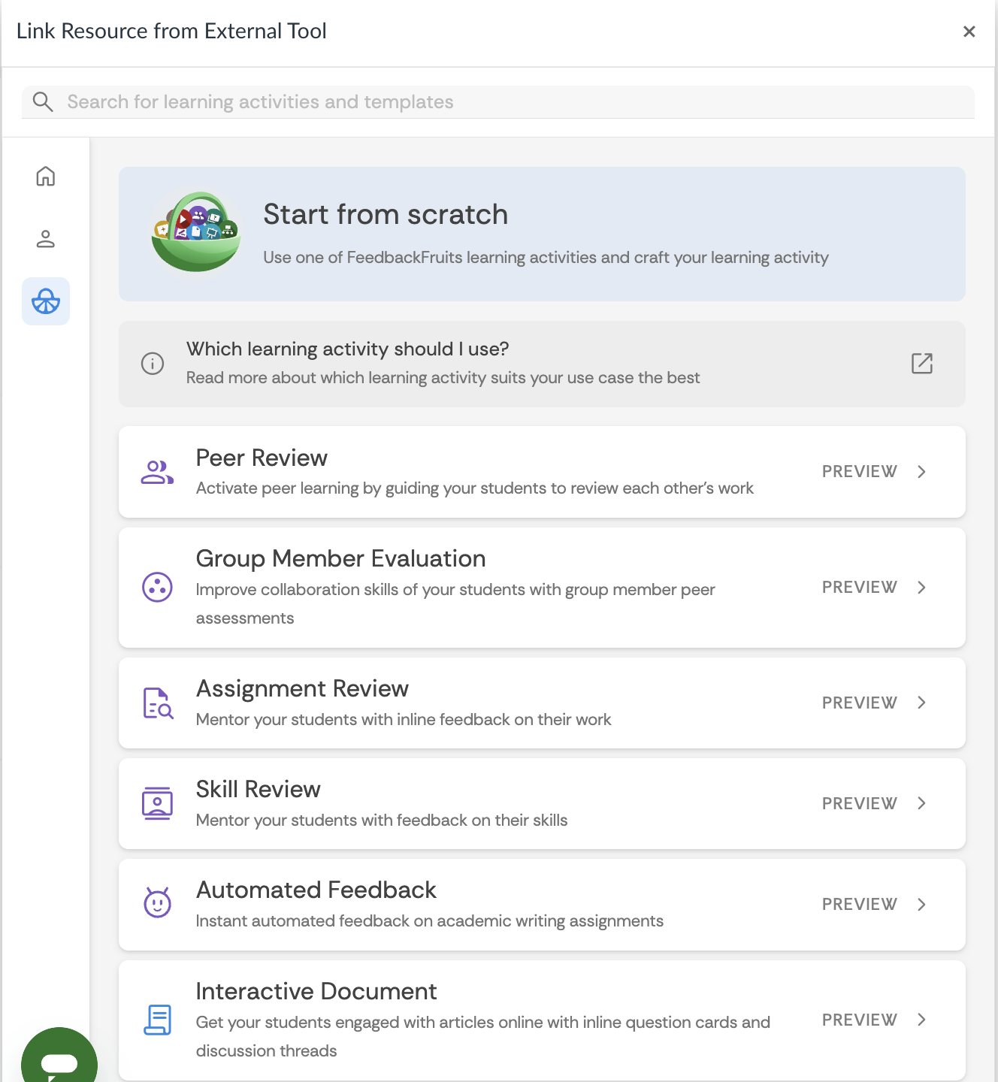Click the Group Member Evaluation smiley icon
The height and width of the screenshot is (1082, 998).
156,588
